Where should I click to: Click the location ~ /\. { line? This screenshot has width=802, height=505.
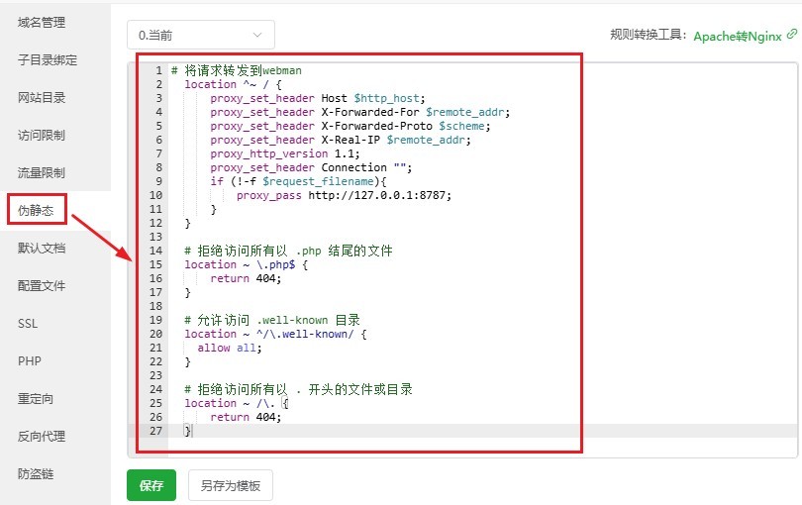tap(237, 403)
